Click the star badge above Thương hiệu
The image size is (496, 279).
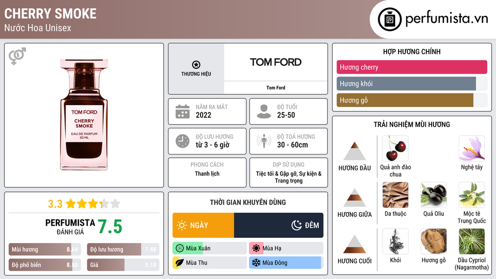point(196,65)
